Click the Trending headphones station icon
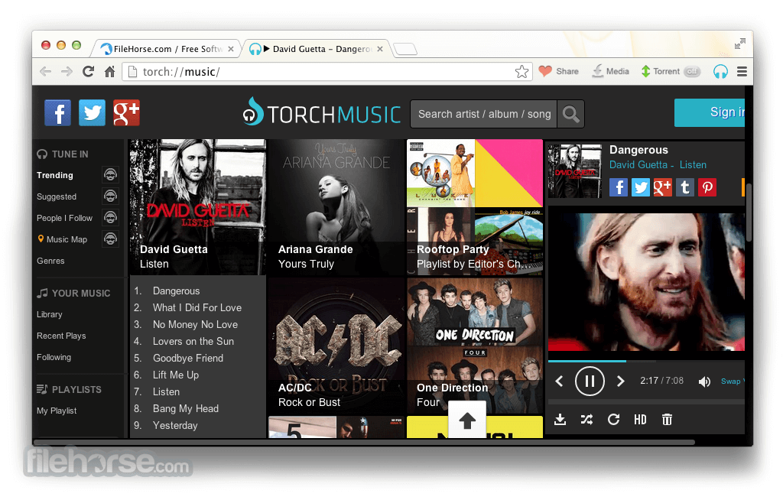The image size is (783, 500). 110,175
